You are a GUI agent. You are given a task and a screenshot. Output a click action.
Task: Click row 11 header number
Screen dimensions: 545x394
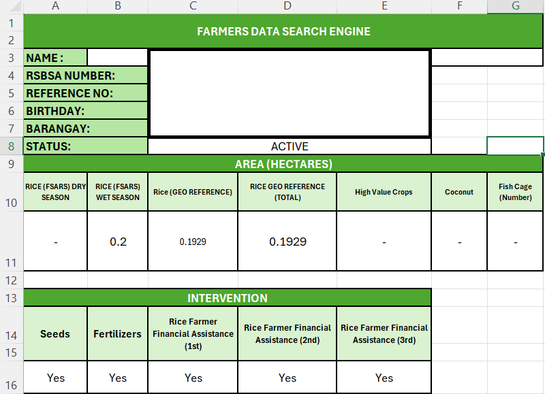(x=12, y=262)
